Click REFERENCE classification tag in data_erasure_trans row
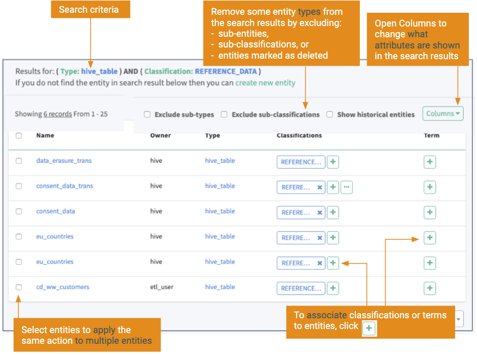Viewport: 477px width, 355px height. click(x=301, y=162)
